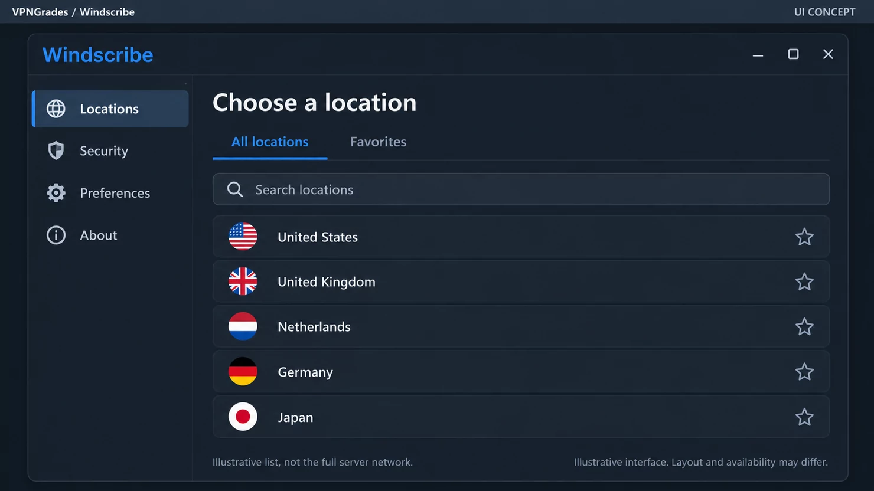This screenshot has width=874, height=491.
Task: Click the Netherlands flag icon
Action: [243, 326]
